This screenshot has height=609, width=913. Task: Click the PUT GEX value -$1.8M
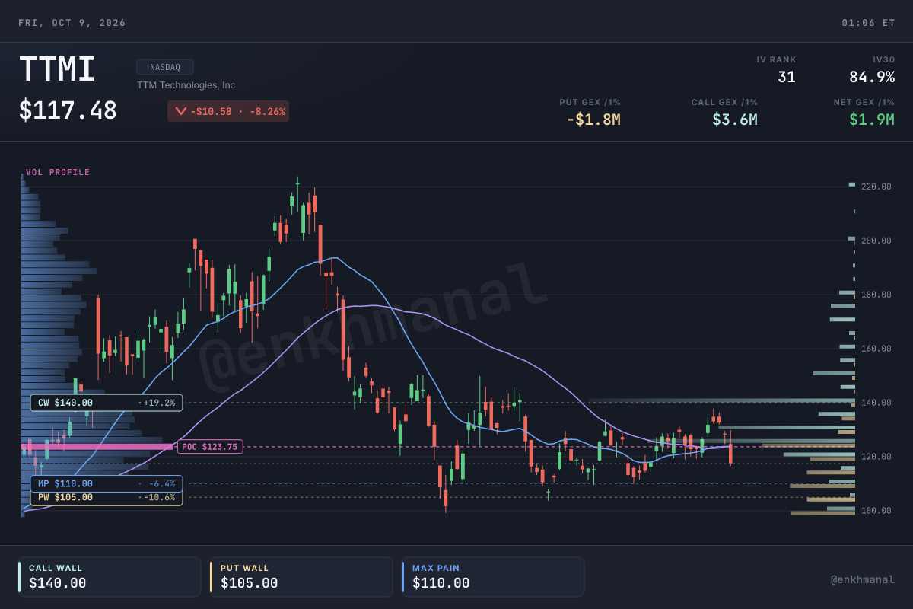pyautogui.click(x=593, y=120)
